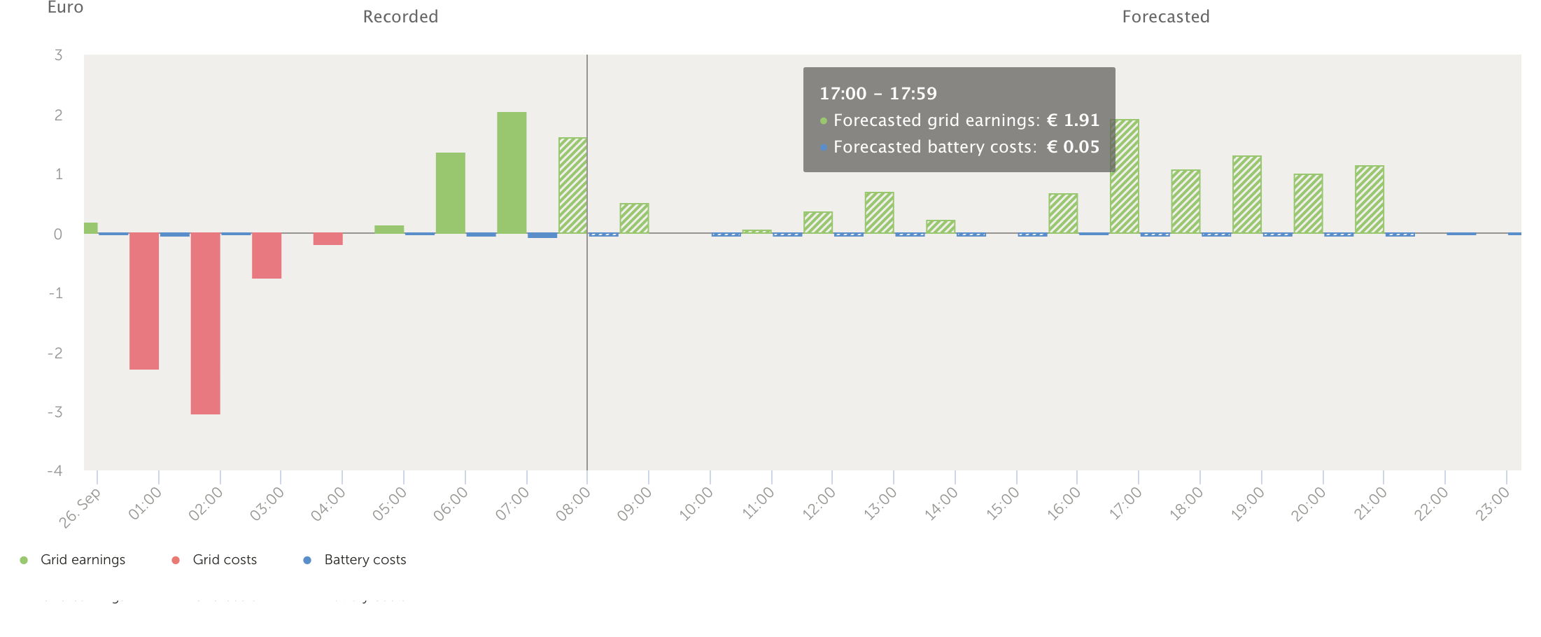Click the hatched 13:00 forecasted earnings bar
The height and width of the screenshot is (637, 1541).
tap(879, 213)
